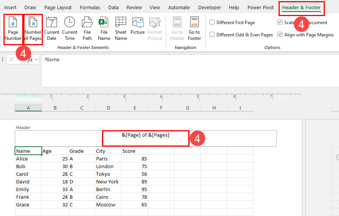Select the Berlin city cell
Image resolution: width=339 pixels, height=216 pixels.
pyautogui.click(x=108, y=189)
